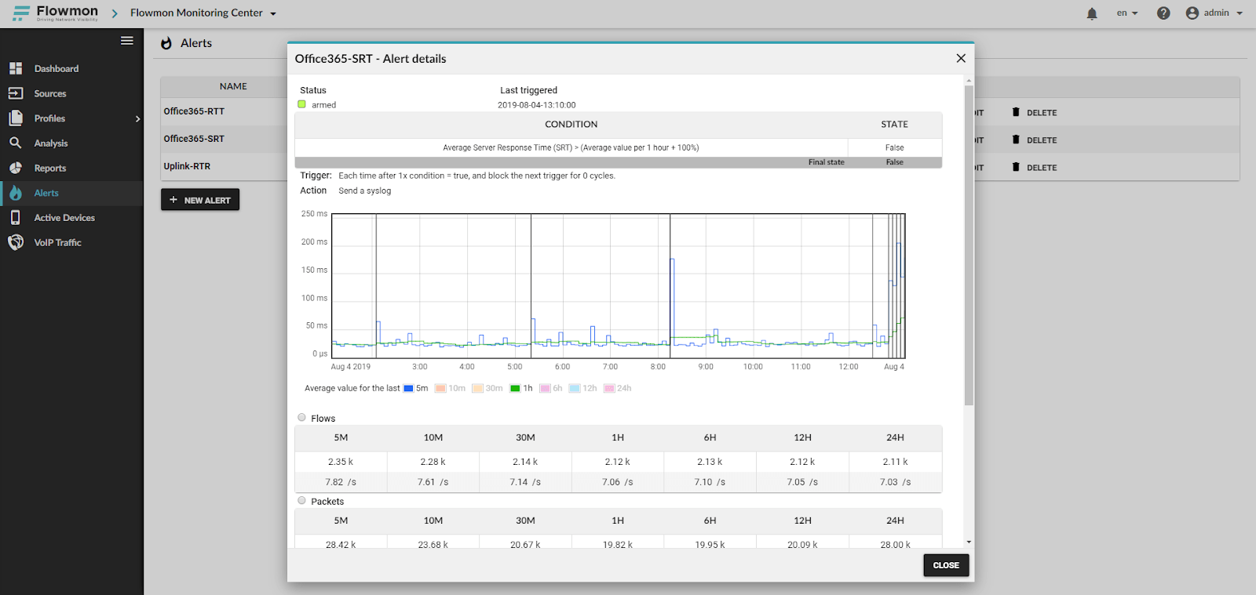Click trash icon for Office365-RTT delete
This screenshot has width=1256, height=595.
[x=1016, y=112]
